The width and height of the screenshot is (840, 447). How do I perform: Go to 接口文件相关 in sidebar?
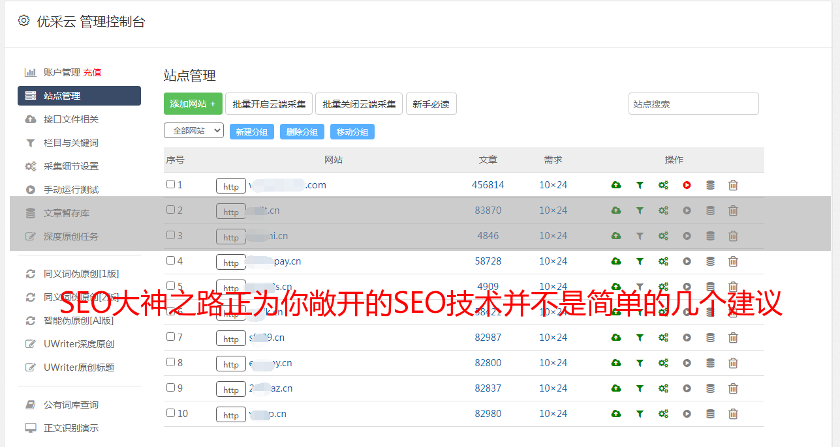tap(71, 119)
